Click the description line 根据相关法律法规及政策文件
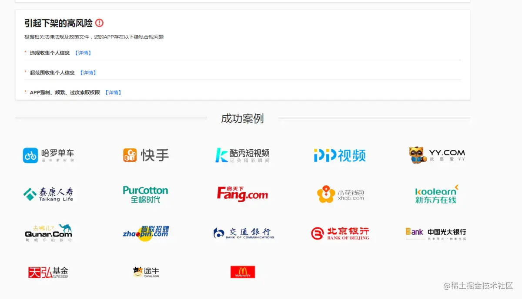522x299 pixels. click(x=94, y=37)
